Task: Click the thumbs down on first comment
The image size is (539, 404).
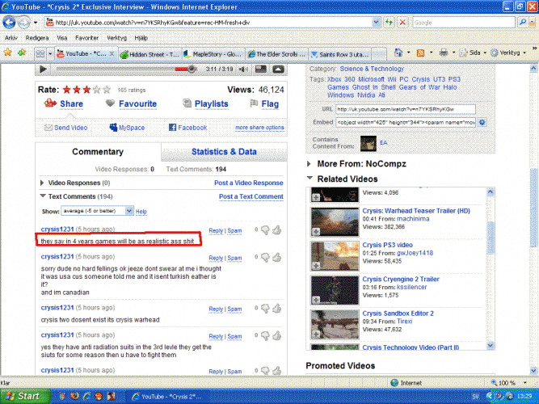Action: pos(263,230)
